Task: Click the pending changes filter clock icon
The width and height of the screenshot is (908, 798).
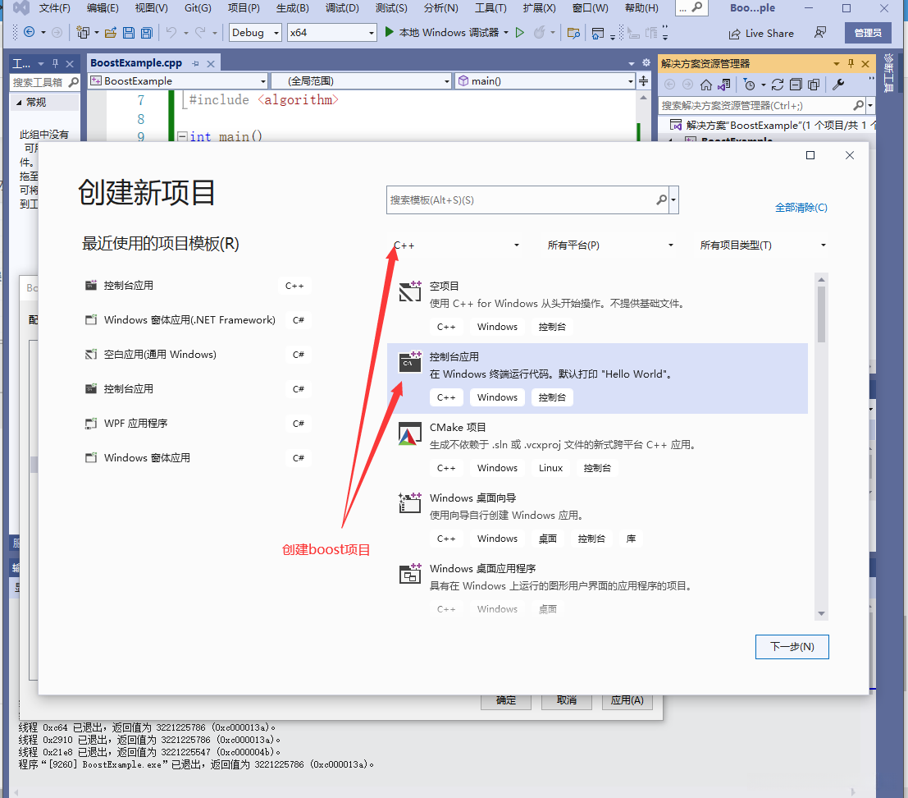Action: (x=750, y=85)
